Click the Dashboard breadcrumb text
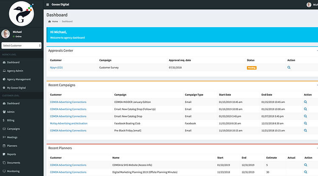Viewport: 318px width, 176px height. pyautogui.click(x=67, y=21)
